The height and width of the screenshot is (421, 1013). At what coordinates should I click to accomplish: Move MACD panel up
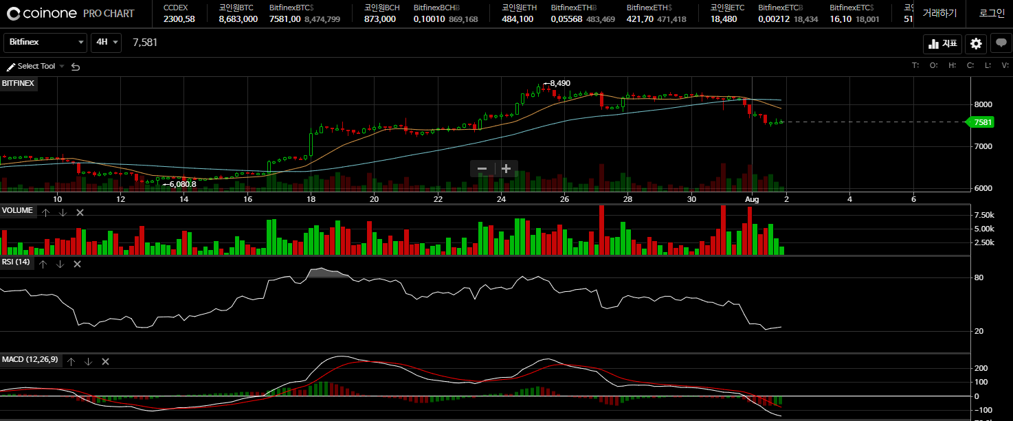coord(71,361)
